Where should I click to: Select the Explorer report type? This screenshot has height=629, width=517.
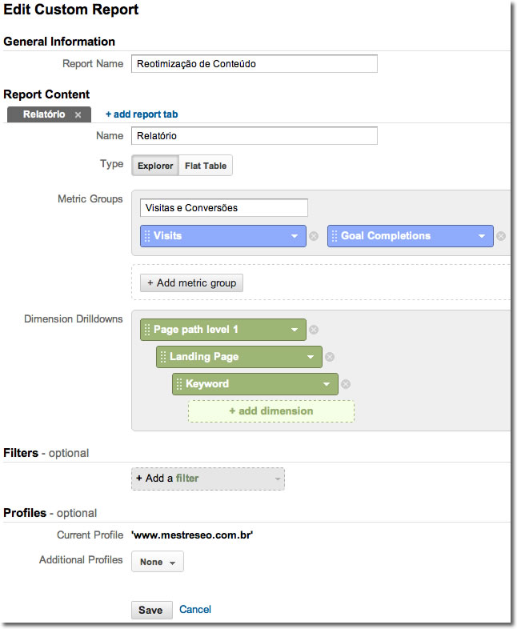155,166
